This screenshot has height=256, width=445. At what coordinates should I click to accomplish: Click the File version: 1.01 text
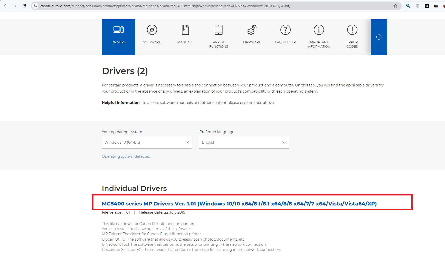point(116,212)
